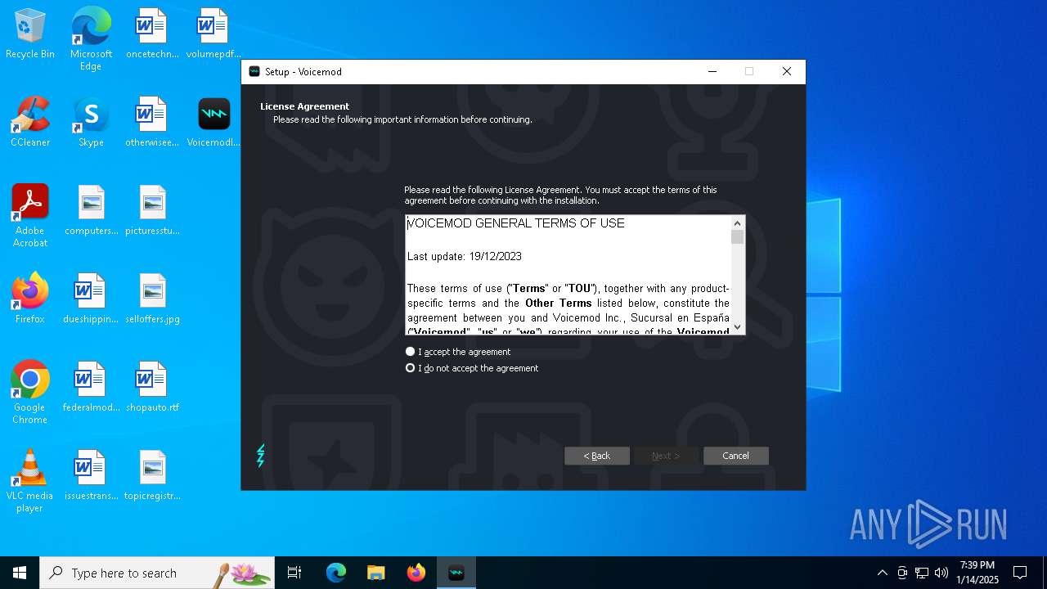The height and width of the screenshot is (589, 1047).
Task: Open the volume control tray icon
Action: pos(941,573)
